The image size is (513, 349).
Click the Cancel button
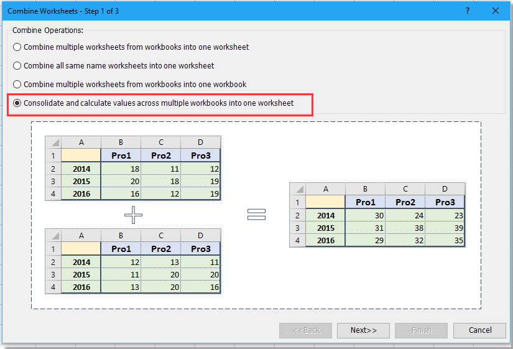(x=479, y=330)
